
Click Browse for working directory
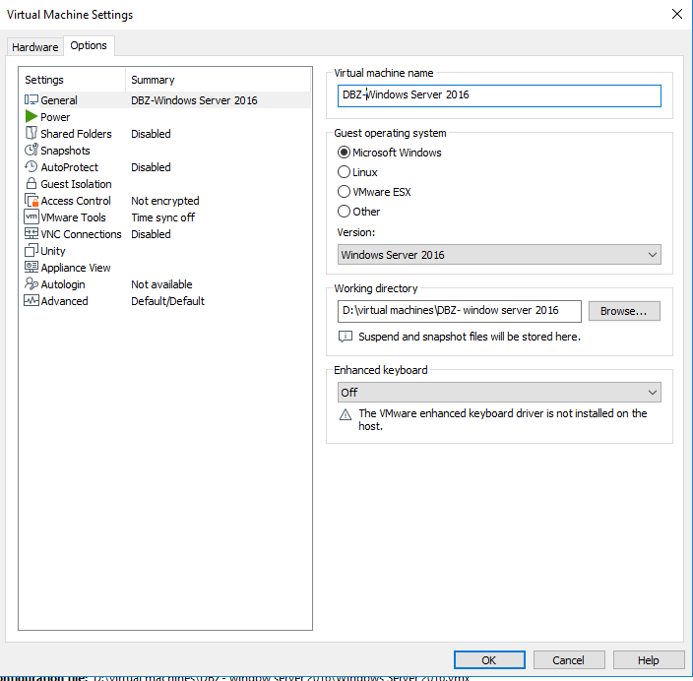(x=624, y=311)
